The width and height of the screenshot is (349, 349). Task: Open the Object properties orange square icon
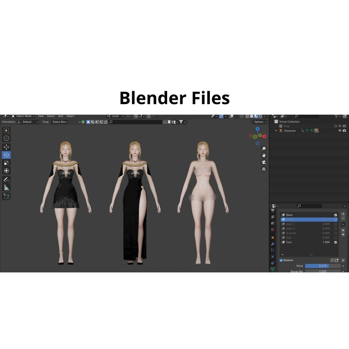click(x=273, y=238)
